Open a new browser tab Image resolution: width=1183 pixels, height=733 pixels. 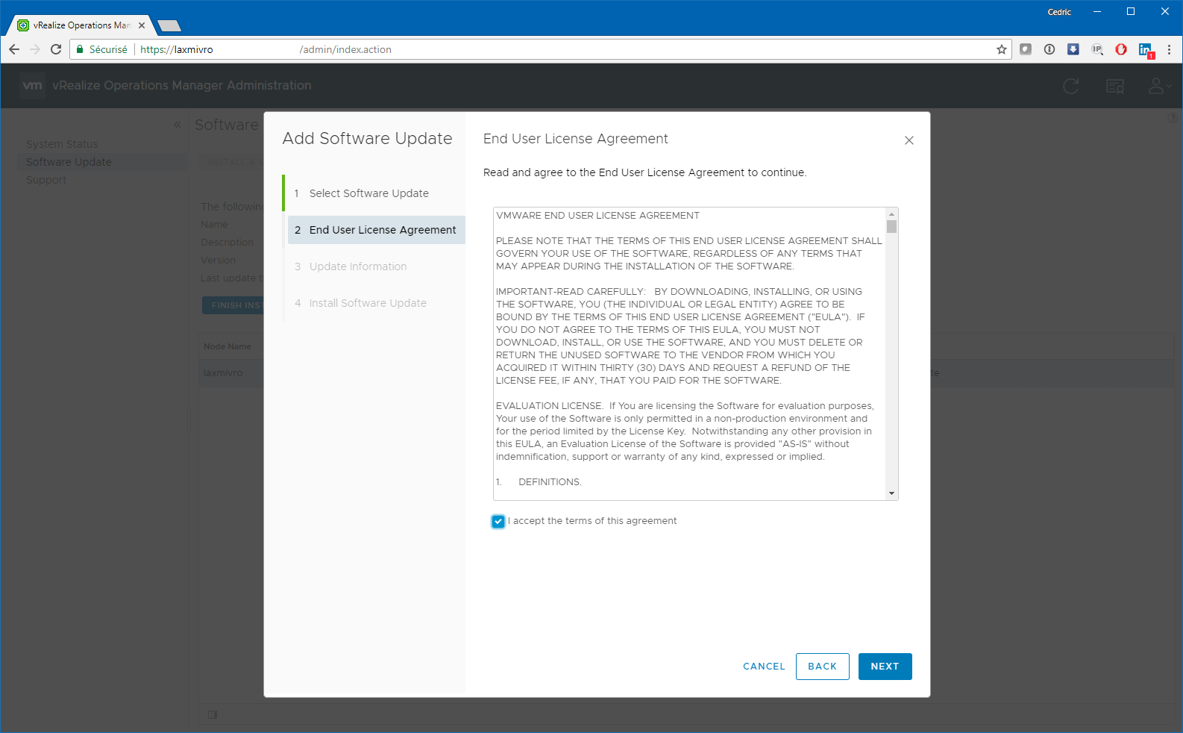pyautogui.click(x=169, y=25)
